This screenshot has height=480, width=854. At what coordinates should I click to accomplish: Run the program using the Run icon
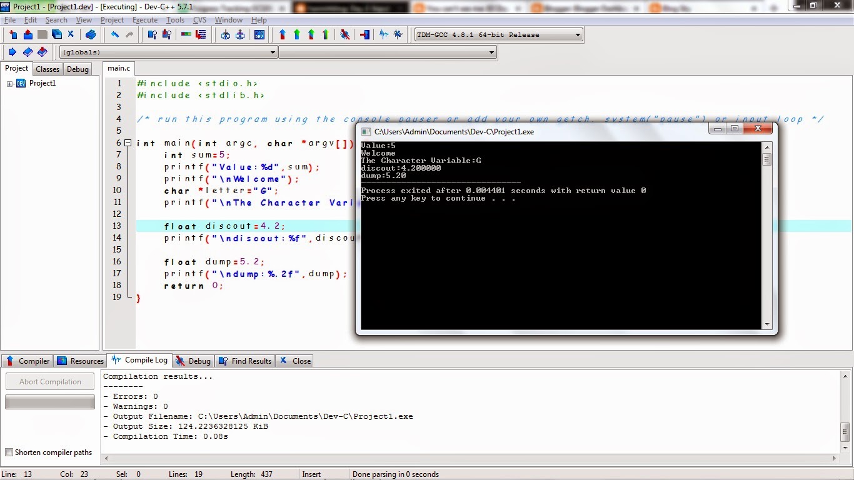(296, 34)
